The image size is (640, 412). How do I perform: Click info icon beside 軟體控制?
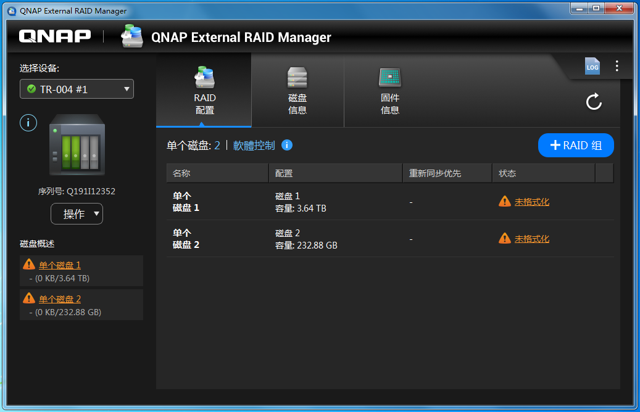287,145
